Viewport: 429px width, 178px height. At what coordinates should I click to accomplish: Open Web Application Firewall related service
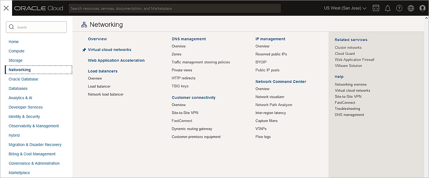coord(354,60)
